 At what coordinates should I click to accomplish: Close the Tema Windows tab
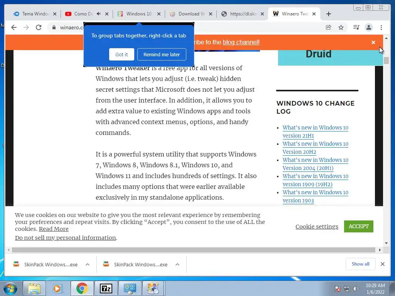coord(55,14)
